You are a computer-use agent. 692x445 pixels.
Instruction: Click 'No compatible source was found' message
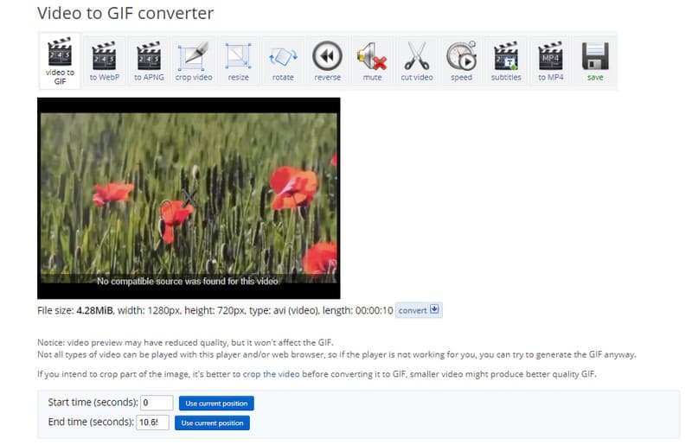tap(188, 281)
